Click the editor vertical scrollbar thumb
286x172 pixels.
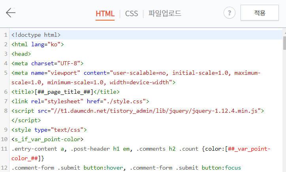click(x=284, y=43)
